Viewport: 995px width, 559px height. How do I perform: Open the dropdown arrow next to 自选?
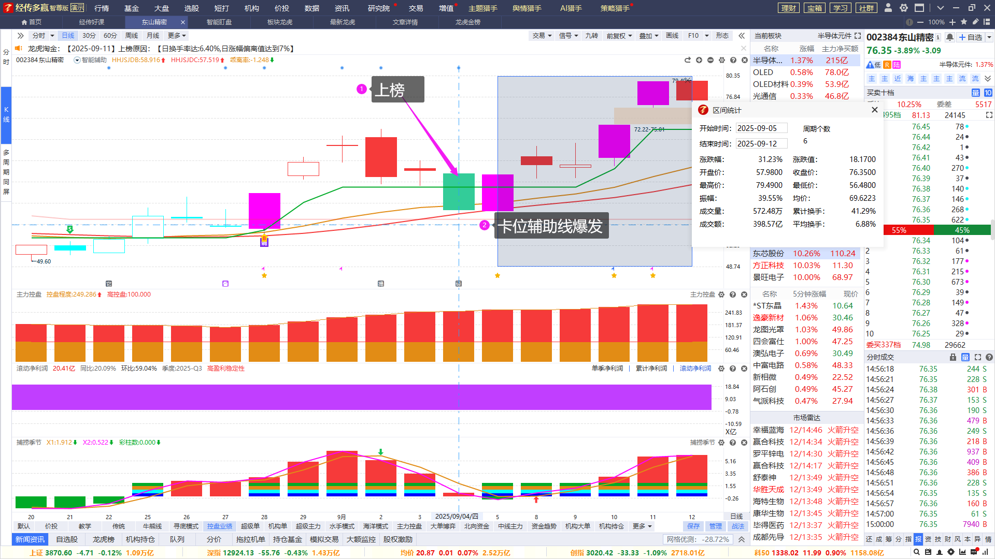(x=989, y=37)
